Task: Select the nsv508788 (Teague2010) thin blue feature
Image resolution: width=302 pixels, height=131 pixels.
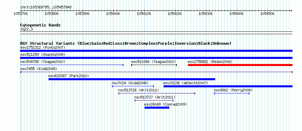Action: [72, 65]
